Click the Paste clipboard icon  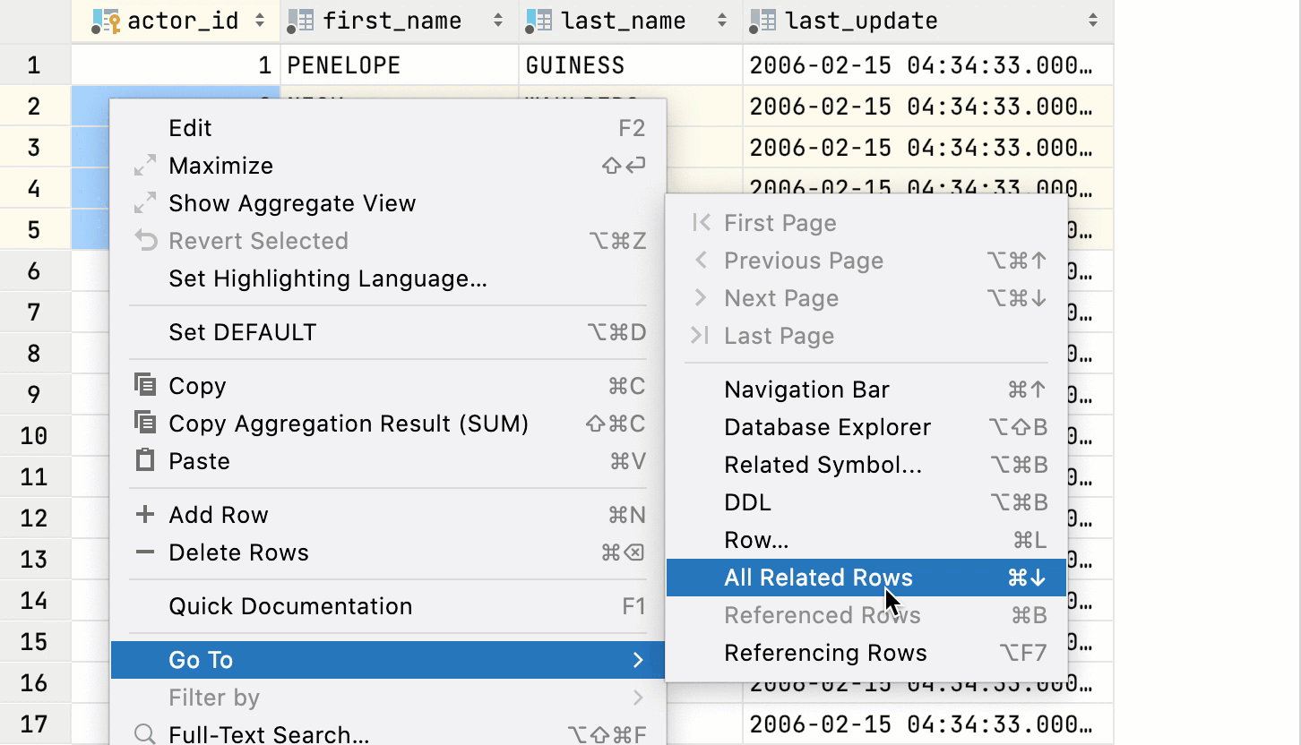click(x=145, y=461)
